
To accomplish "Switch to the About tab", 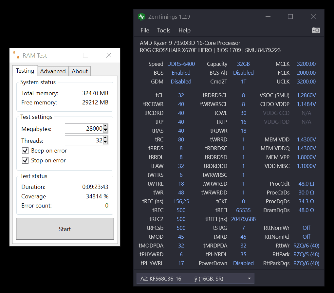I will pyautogui.click(x=80, y=71).
